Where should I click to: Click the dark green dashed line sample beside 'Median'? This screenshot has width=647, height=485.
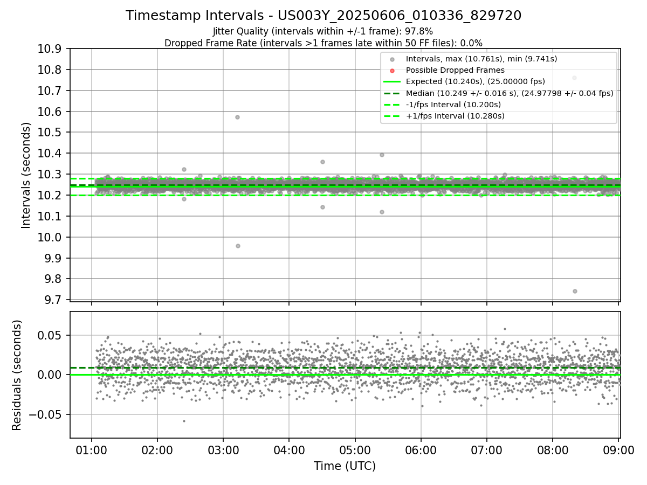[392, 93]
